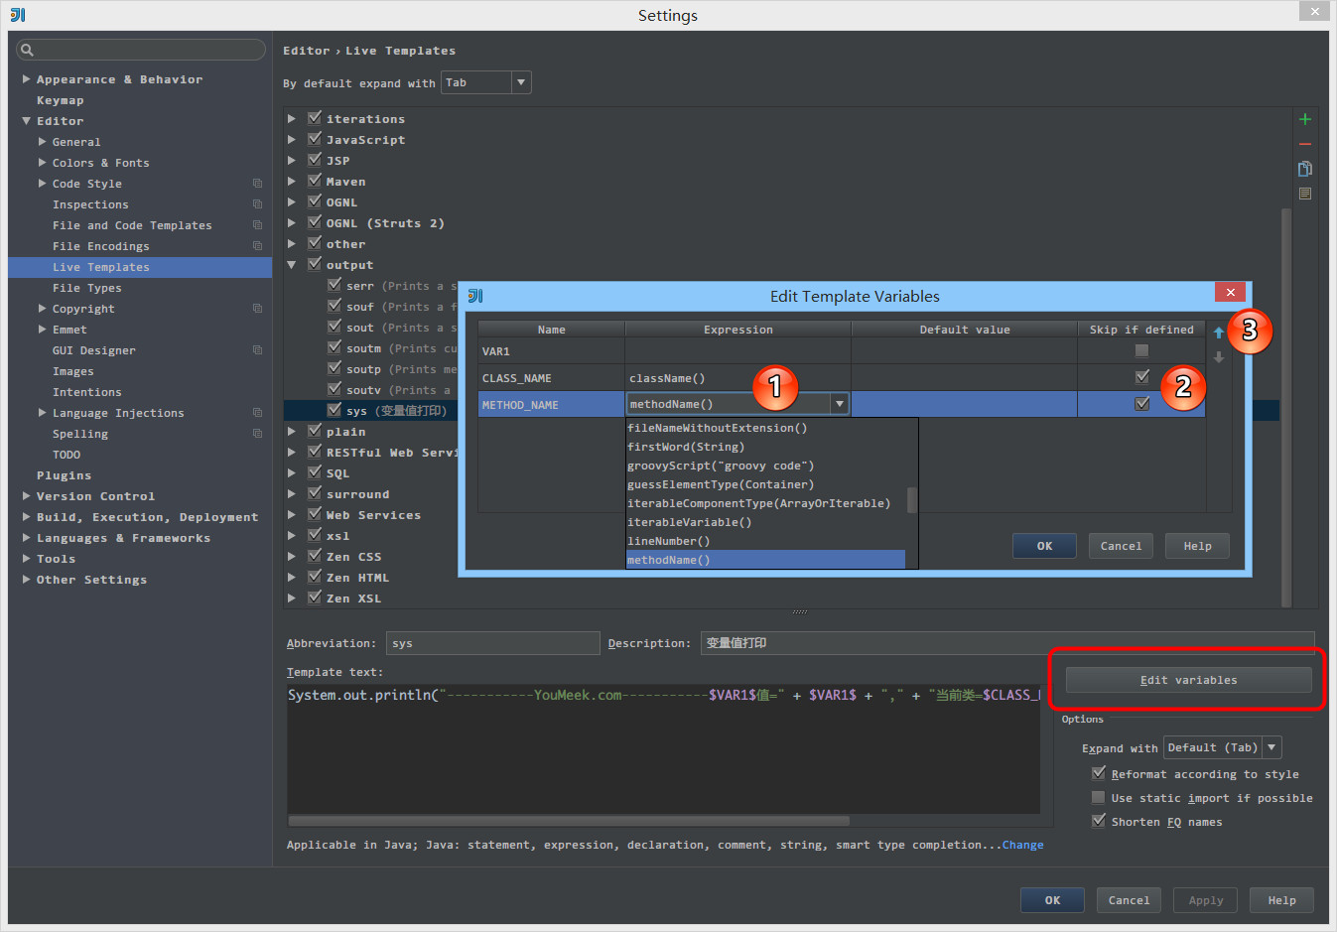
Task: Move variable down with gray arrow
Action: tap(1219, 357)
